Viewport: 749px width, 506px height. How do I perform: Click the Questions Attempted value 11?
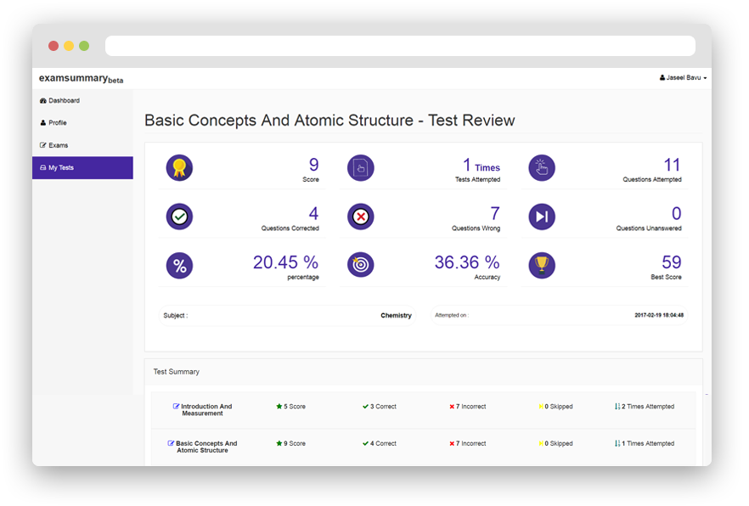pos(672,166)
